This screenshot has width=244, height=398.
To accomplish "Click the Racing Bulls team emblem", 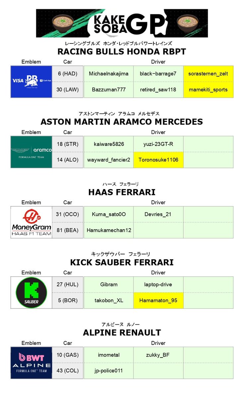I will 32,82.
